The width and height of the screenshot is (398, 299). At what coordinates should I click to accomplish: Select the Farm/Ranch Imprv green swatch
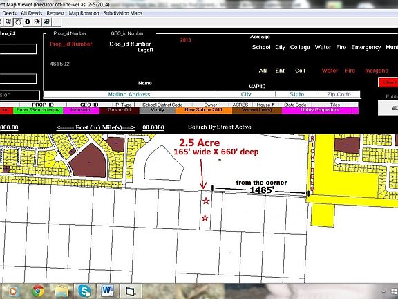coord(38,110)
